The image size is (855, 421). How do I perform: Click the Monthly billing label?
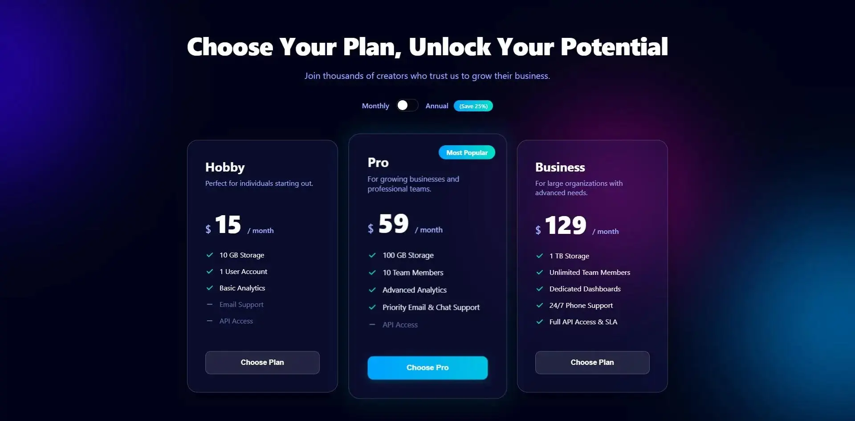pyautogui.click(x=375, y=106)
